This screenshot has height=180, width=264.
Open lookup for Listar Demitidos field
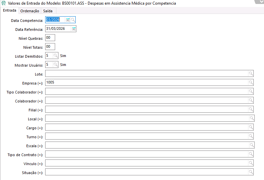(x=56, y=56)
